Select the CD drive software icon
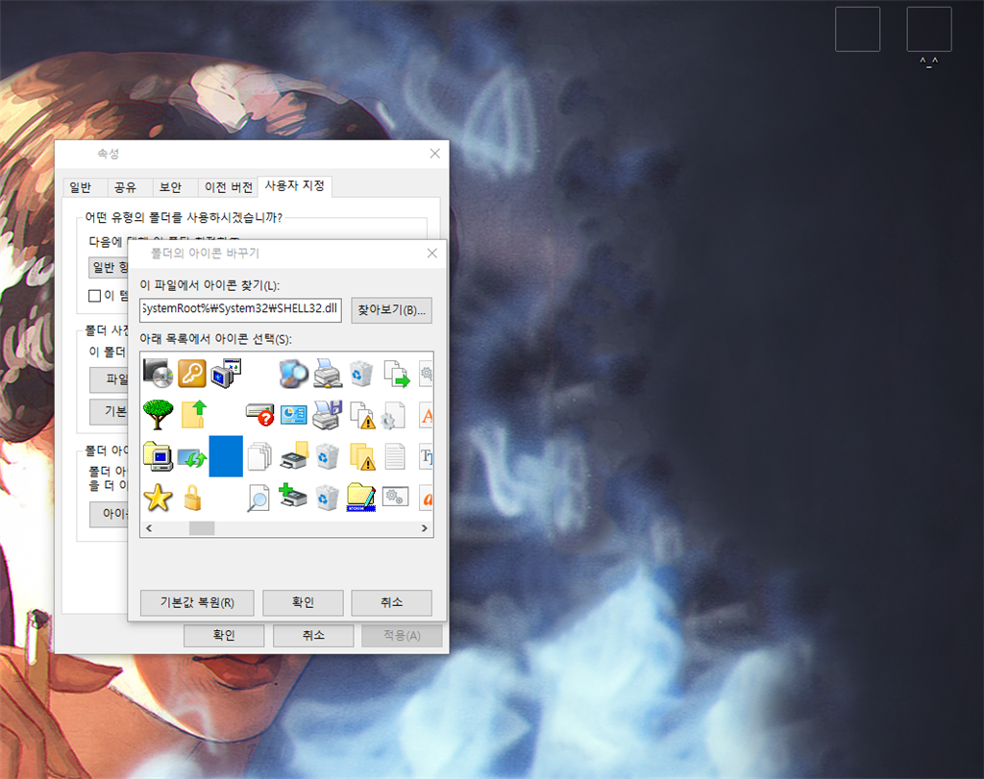This screenshot has width=984, height=779. 159,374
